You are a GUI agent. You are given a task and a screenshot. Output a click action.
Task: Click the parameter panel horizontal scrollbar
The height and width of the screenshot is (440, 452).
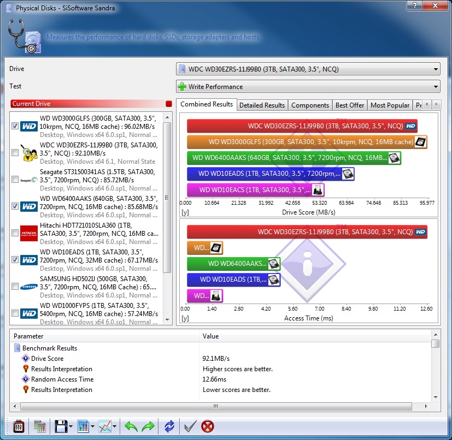(x=216, y=406)
